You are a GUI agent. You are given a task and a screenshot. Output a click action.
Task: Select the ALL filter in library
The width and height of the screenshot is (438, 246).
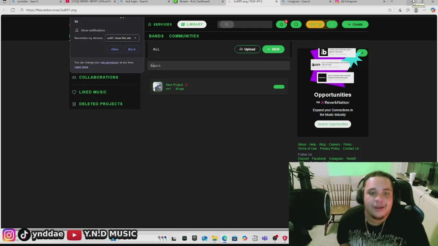pos(156,49)
